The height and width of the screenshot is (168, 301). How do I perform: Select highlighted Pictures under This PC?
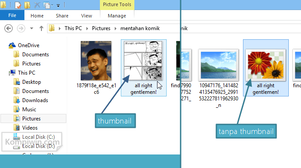pos(34,118)
